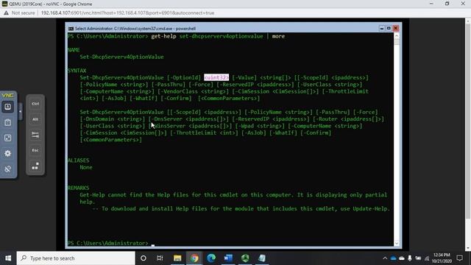Click the REMARKS heading
The height and width of the screenshot is (265, 471).
78,188
